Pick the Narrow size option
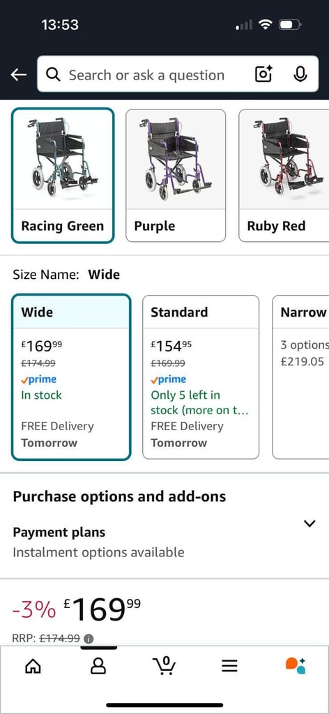The width and height of the screenshot is (329, 714). [x=301, y=377]
